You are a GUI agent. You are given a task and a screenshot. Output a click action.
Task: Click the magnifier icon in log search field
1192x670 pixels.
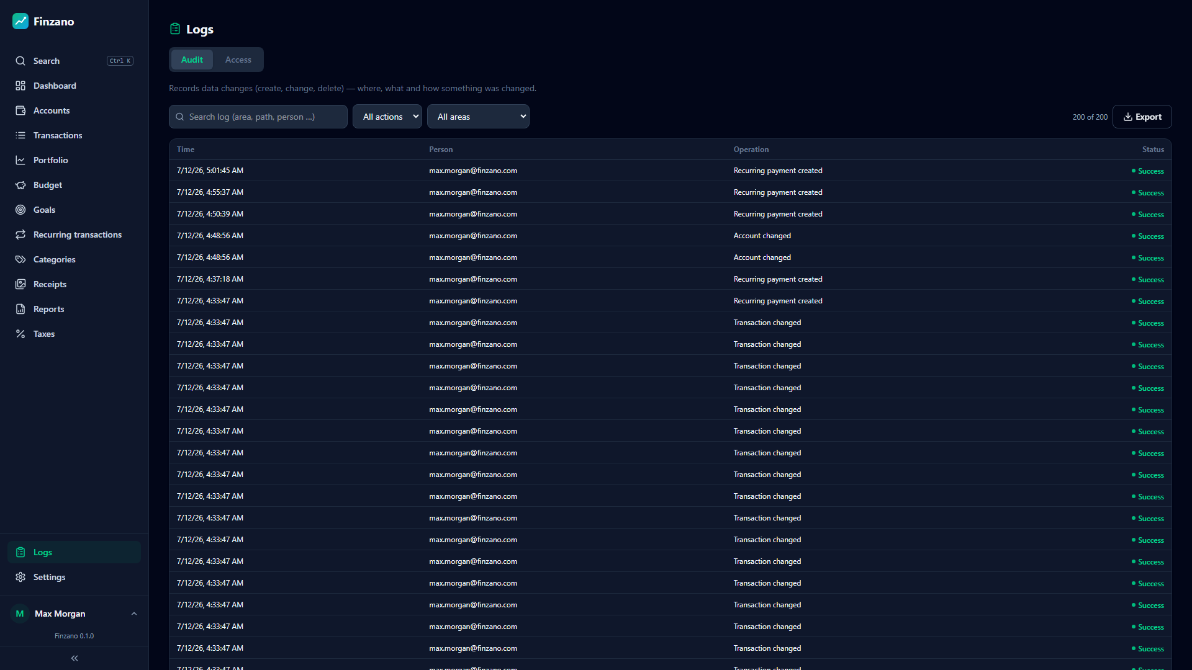(179, 117)
